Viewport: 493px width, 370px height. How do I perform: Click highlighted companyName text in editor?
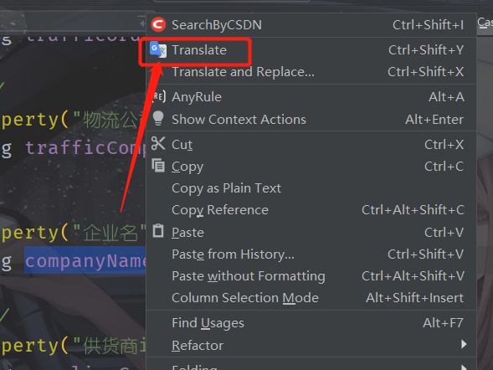click(x=85, y=260)
